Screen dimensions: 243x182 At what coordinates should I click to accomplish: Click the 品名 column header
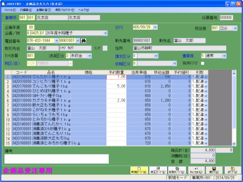click(x=51, y=72)
